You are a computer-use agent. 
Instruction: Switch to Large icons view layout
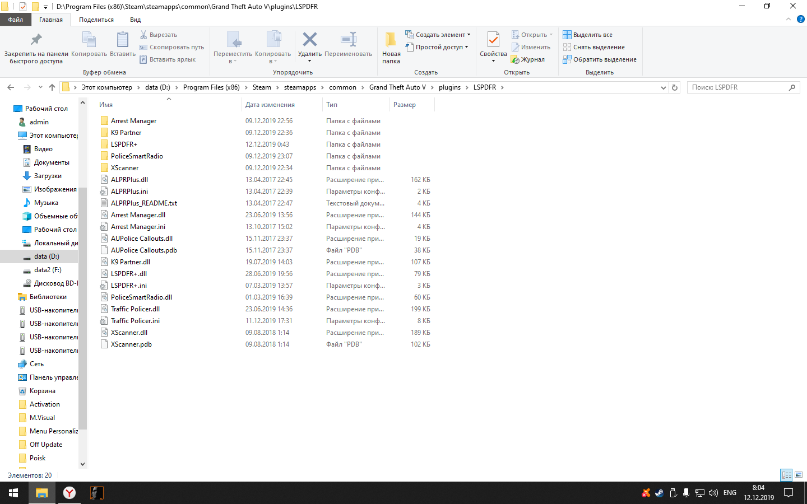[x=799, y=475]
